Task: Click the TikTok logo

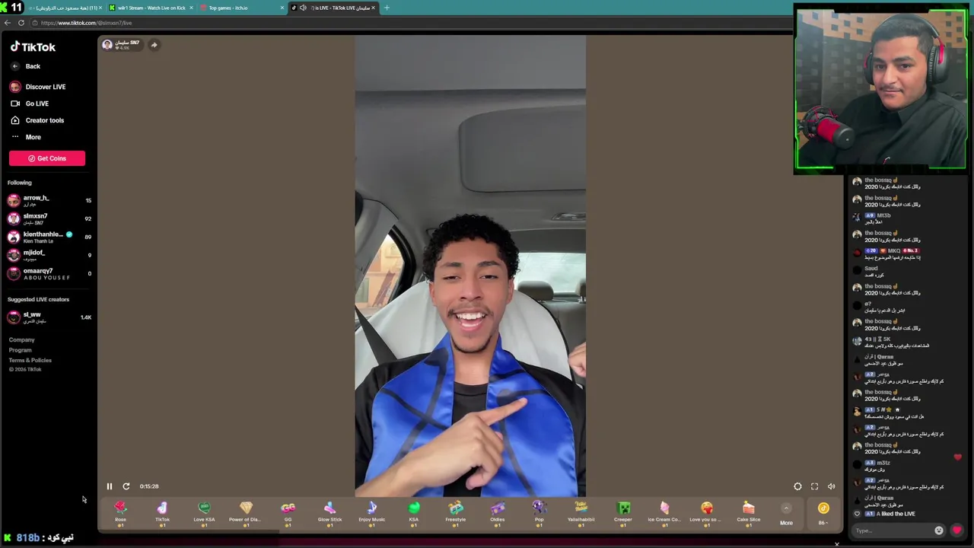Action: click(x=33, y=47)
